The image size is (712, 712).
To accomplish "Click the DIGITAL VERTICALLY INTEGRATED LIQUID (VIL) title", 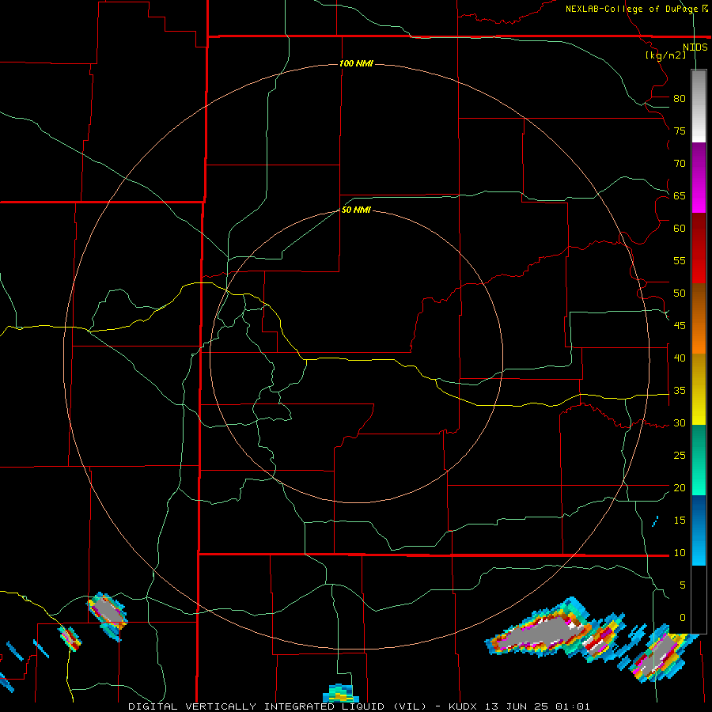I will coord(278,706).
